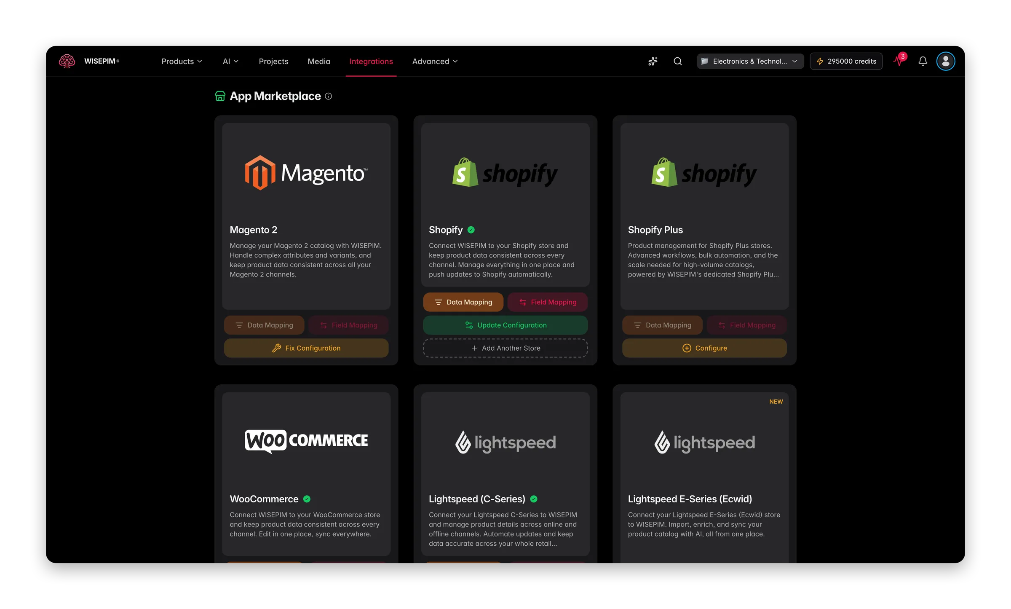Click the green verified badge next to WooCommerce

307,499
